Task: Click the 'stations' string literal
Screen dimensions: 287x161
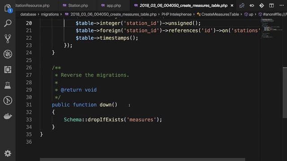Action: (x=246, y=30)
